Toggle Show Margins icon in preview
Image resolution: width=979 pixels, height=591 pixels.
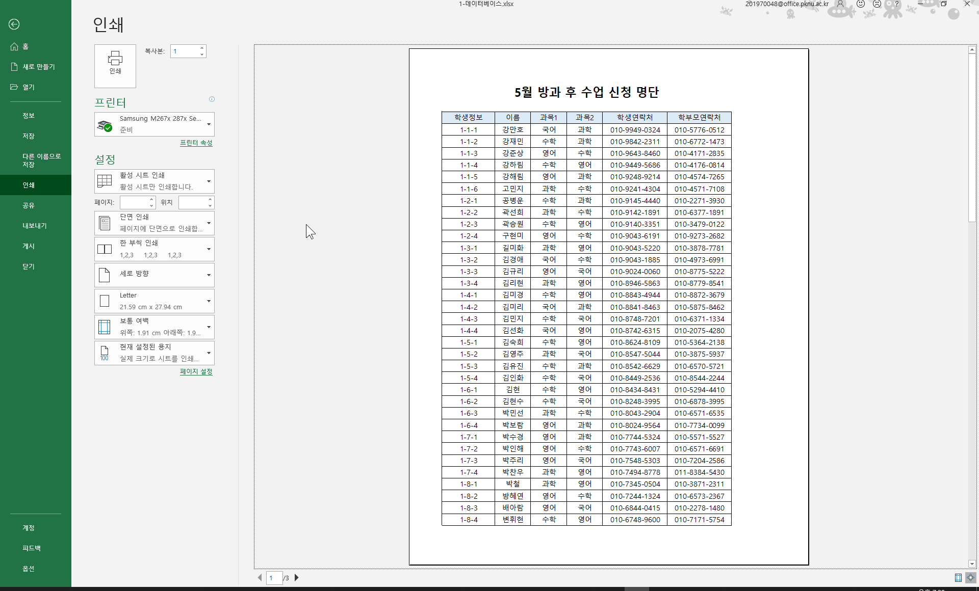click(x=958, y=578)
